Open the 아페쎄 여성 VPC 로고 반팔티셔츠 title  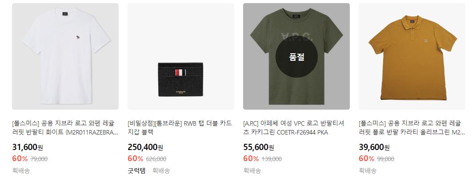tap(294, 127)
